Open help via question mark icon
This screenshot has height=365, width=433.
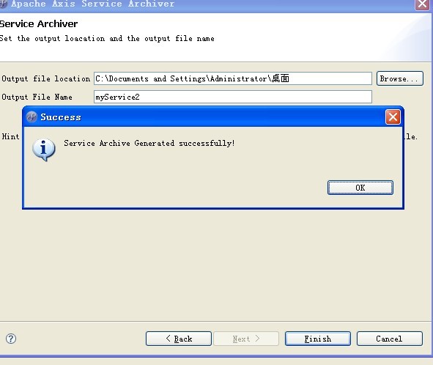coord(11,339)
